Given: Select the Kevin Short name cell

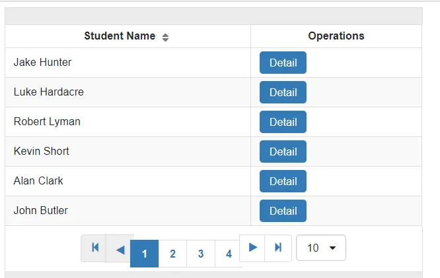Looking at the screenshot, I should pos(41,152).
